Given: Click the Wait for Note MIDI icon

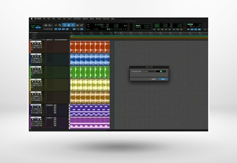Looking at the screenshot, I should click(x=188, y=29).
